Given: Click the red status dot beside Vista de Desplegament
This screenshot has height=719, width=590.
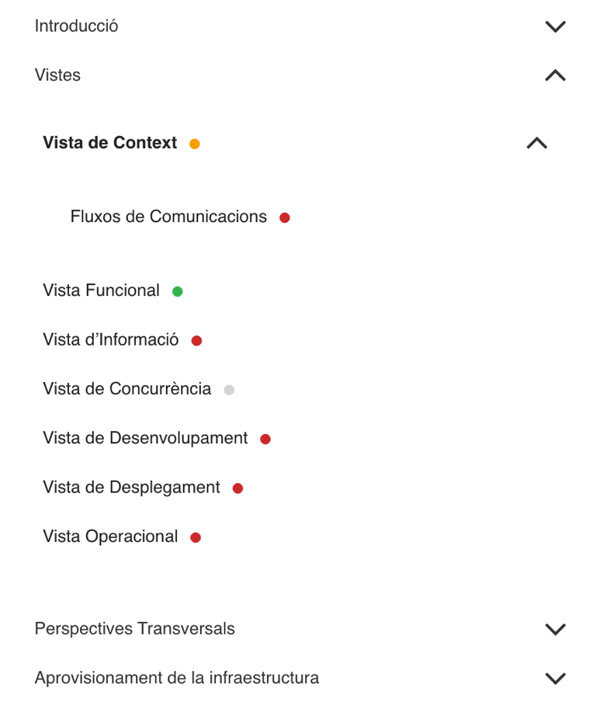Looking at the screenshot, I should pos(238,488).
